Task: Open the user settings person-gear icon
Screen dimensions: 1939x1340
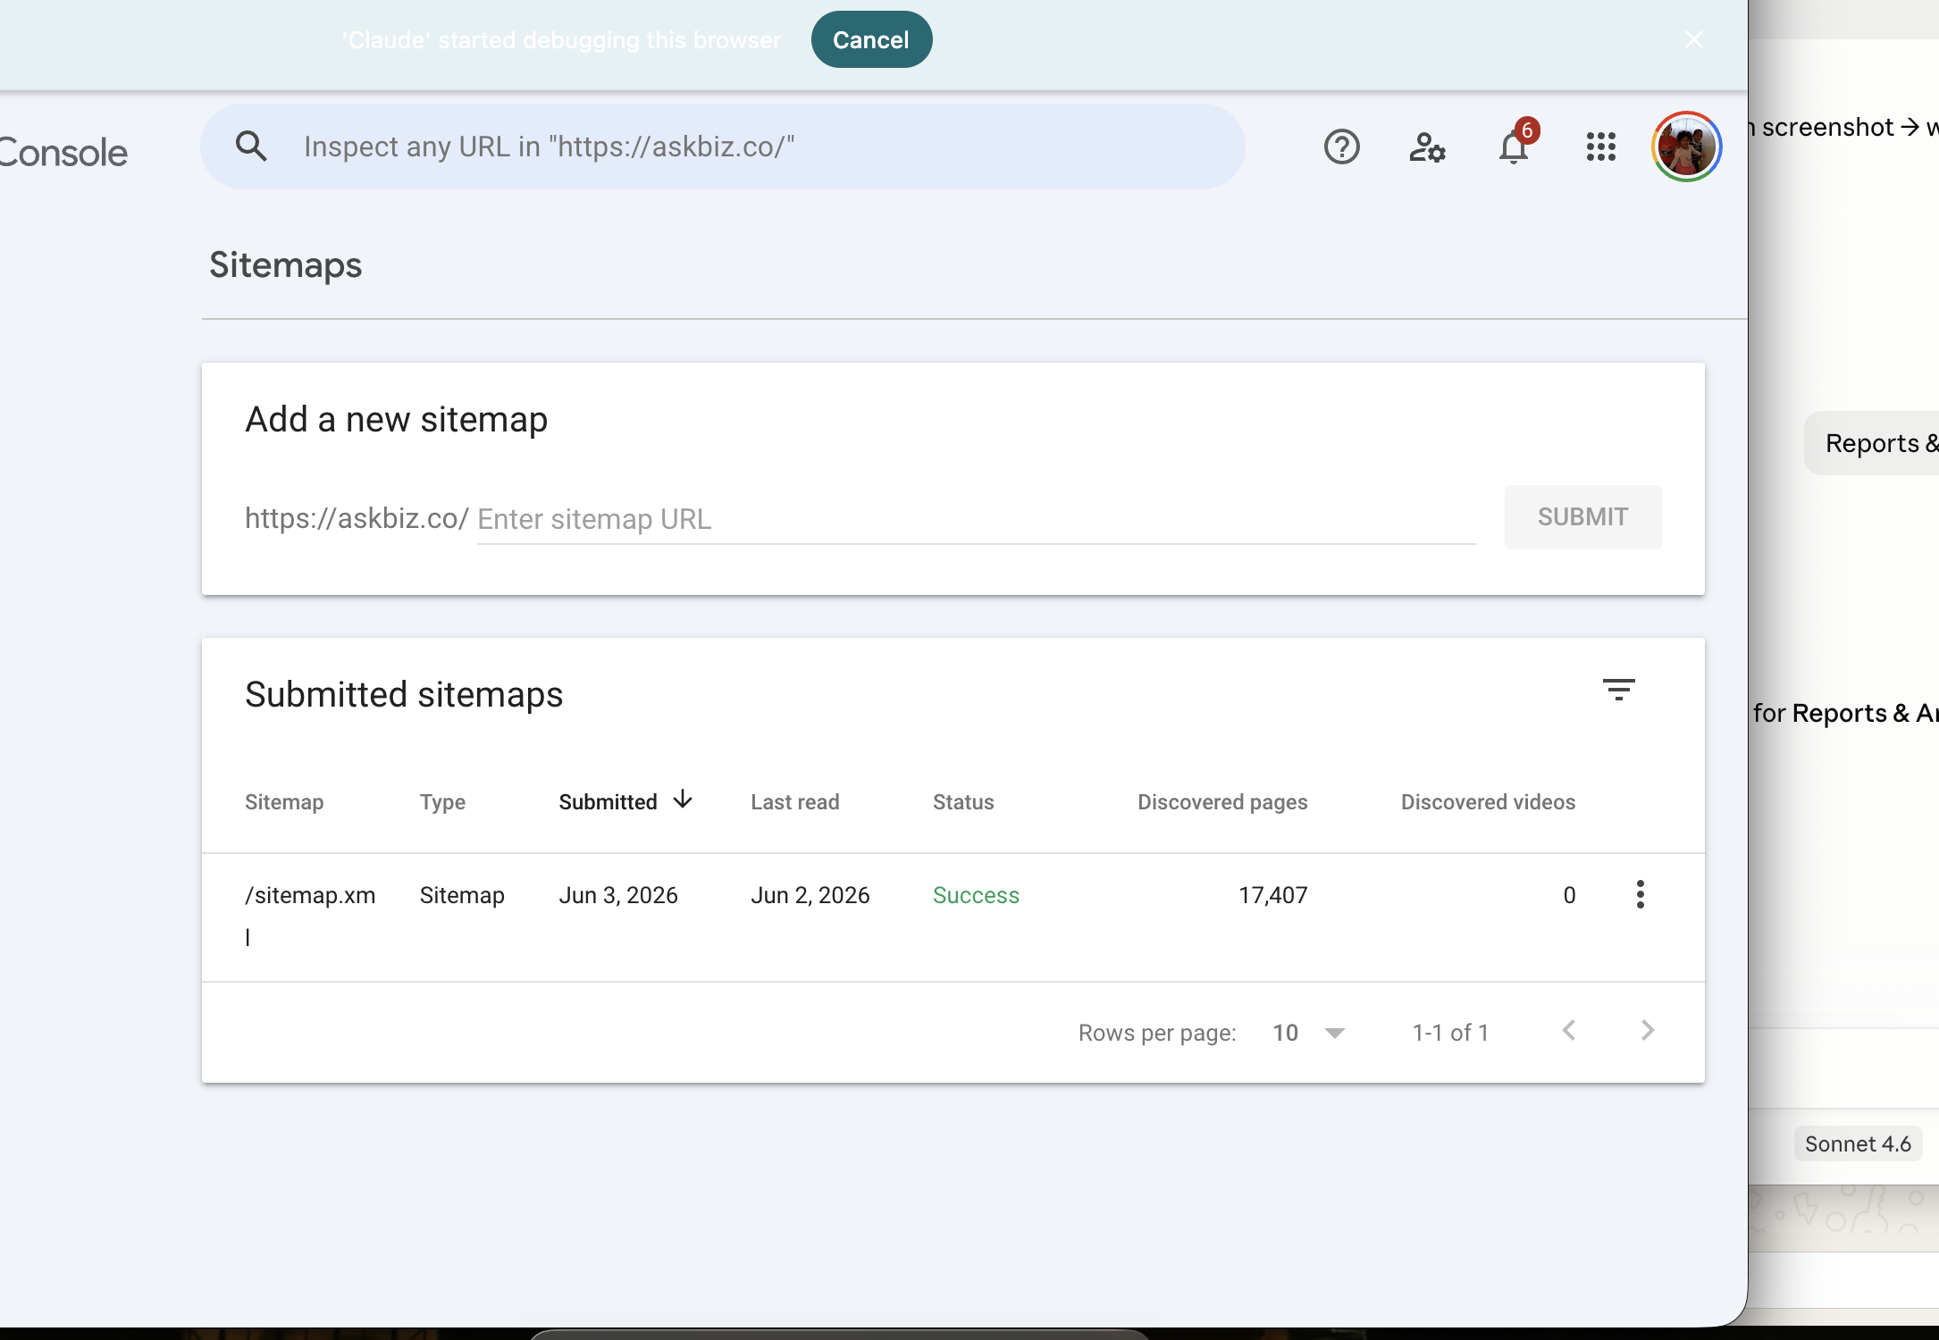Action: tap(1427, 147)
